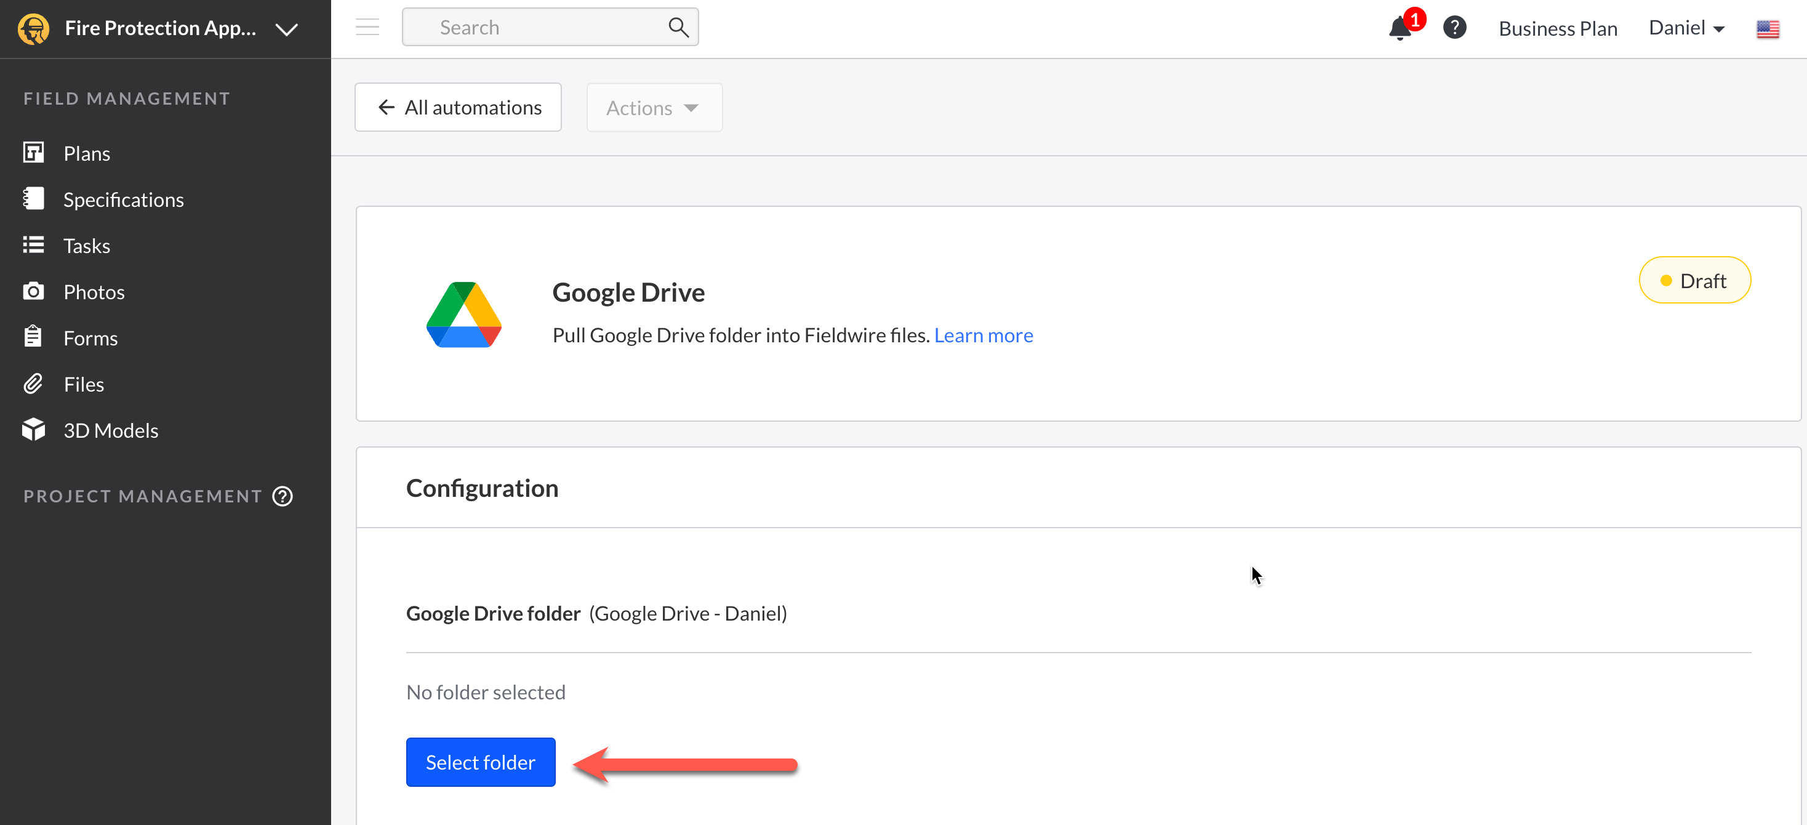Open the help question mark icon
Viewport: 1807px width, 825px height.
1455,28
